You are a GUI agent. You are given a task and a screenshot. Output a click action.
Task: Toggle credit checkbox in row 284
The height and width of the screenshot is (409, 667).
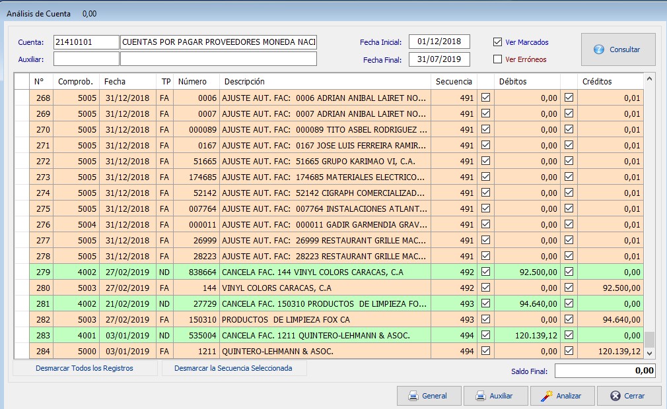coord(569,351)
